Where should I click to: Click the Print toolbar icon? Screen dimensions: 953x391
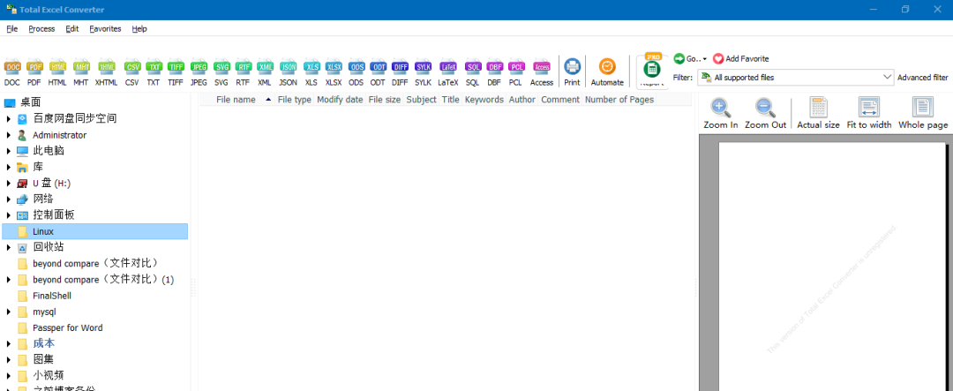[x=572, y=73]
